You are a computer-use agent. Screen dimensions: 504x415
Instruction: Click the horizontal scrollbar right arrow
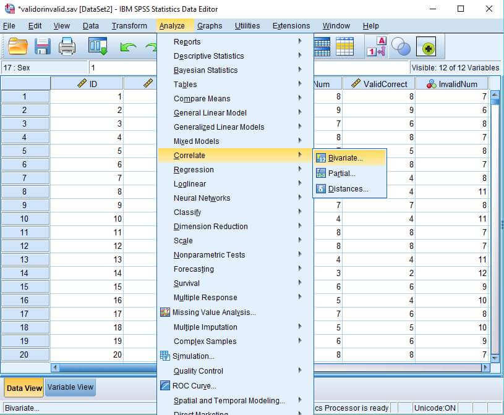pos(485,367)
